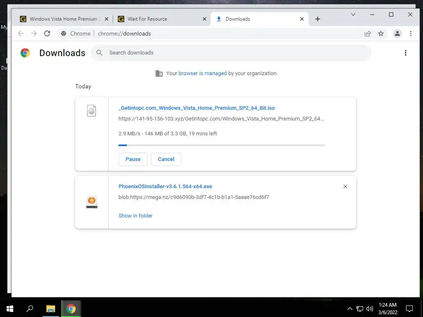Image resolution: width=423 pixels, height=317 pixels.
Task: Open File Explorer from the taskbar
Action: (51, 309)
